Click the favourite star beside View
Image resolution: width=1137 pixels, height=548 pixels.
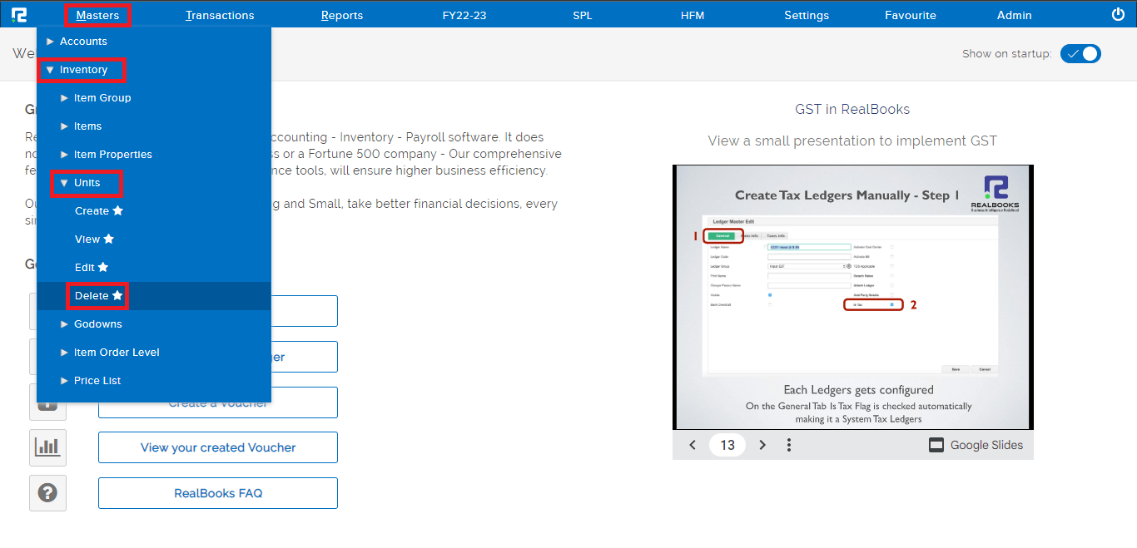(x=108, y=239)
